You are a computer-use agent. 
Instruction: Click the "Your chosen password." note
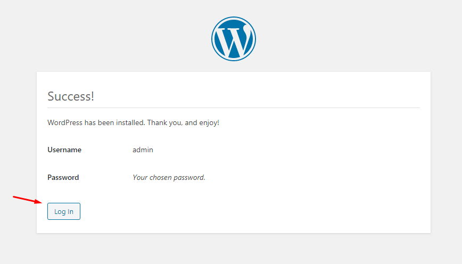pyautogui.click(x=169, y=178)
